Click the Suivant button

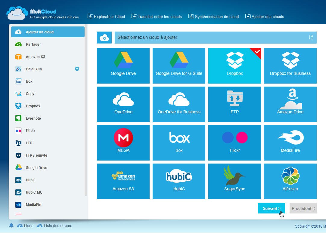pyautogui.click(x=271, y=208)
